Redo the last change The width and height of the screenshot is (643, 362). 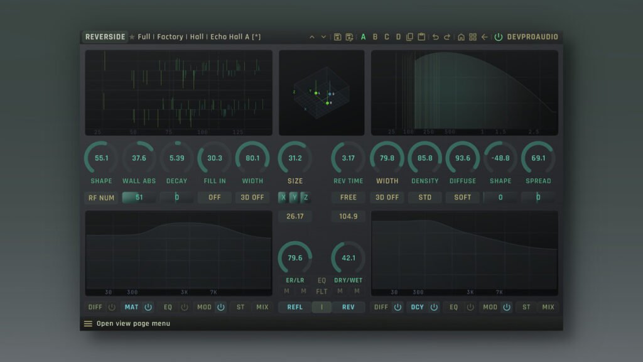click(x=447, y=37)
